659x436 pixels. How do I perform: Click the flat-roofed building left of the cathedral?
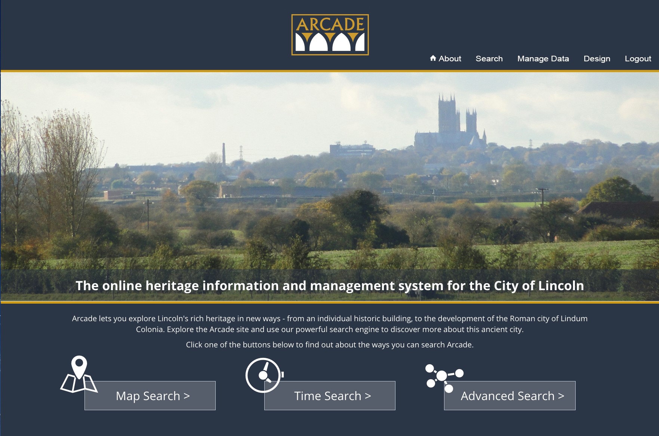coord(352,149)
